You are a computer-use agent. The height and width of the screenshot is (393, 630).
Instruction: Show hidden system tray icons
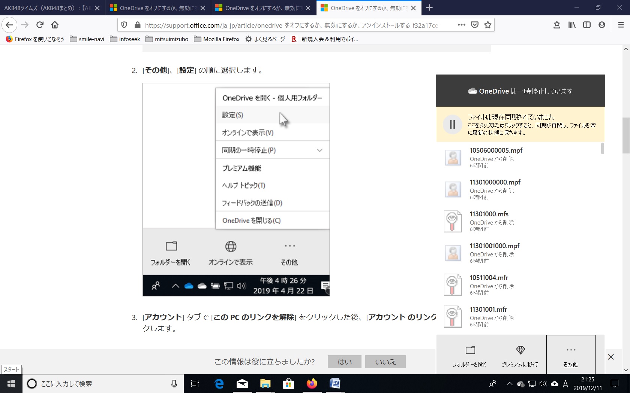tap(509, 384)
